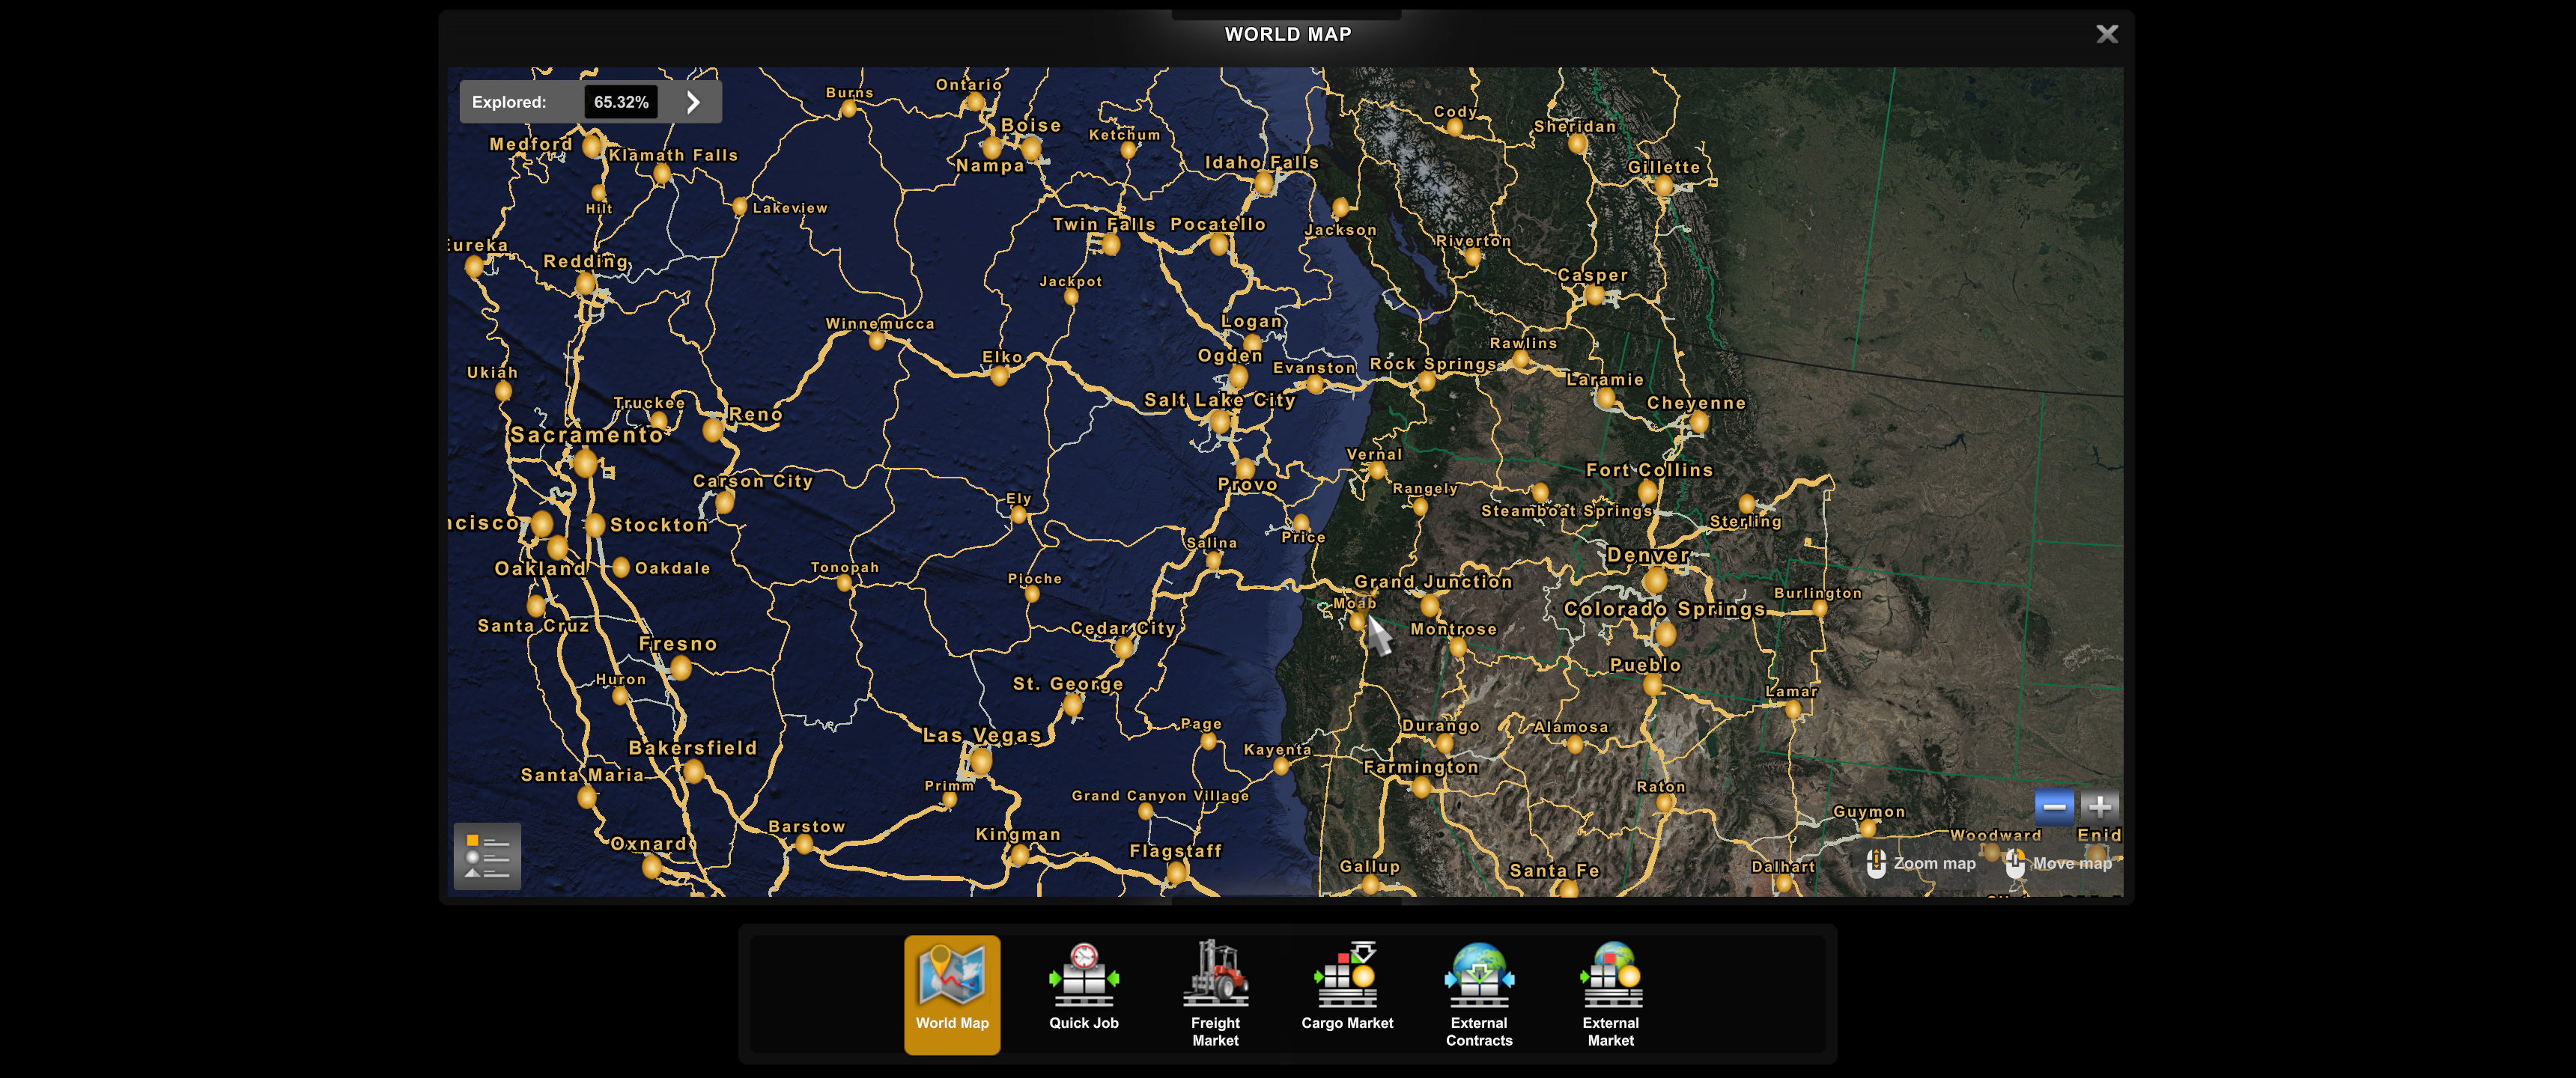Select the Las Vegas city marker
The height and width of the screenshot is (1078, 2576).
click(981, 762)
